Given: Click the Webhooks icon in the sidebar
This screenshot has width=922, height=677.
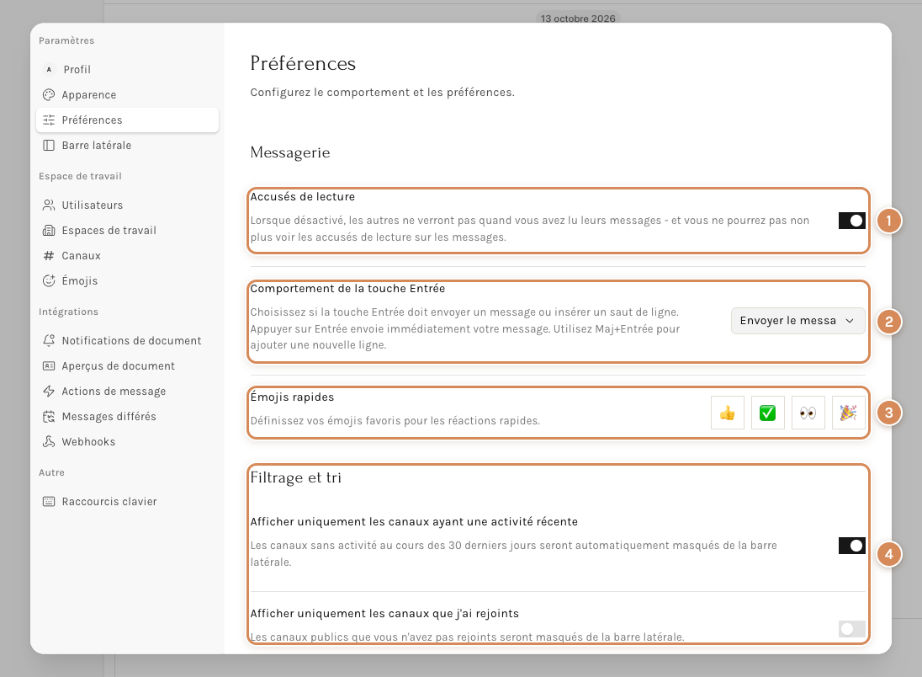Looking at the screenshot, I should coord(49,441).
